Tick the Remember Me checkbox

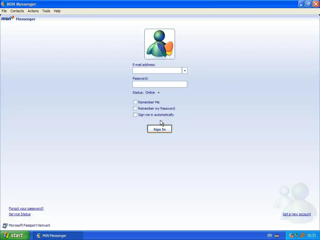click(135, 102)
